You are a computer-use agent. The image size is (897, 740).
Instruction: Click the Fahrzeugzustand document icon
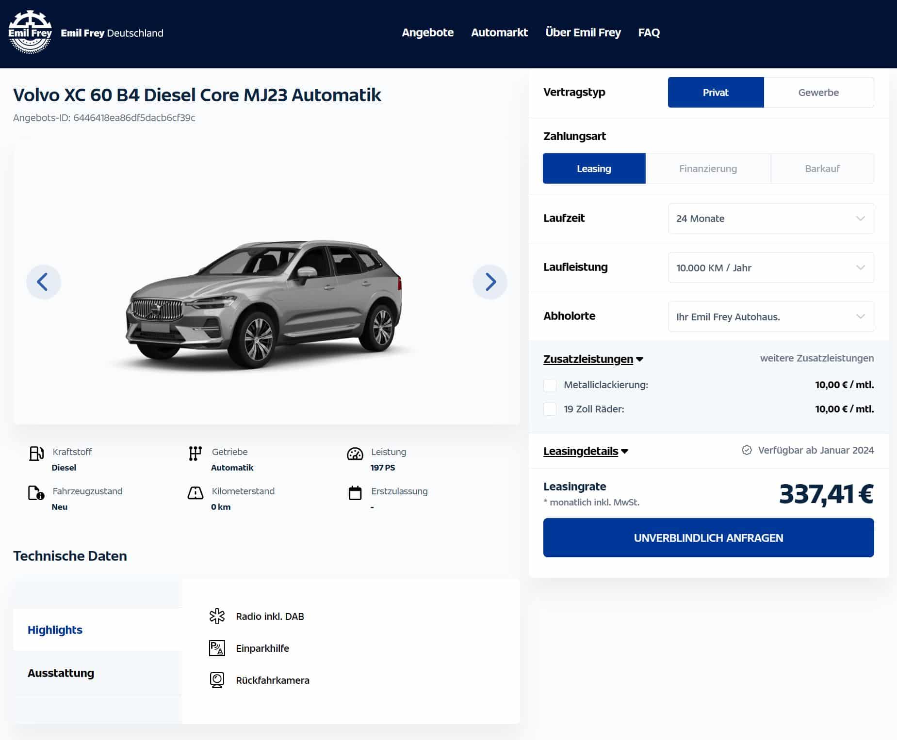click(x=36, y=493)
